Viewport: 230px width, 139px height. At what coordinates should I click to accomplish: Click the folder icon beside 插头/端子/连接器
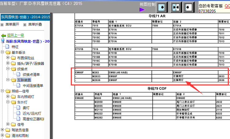tap(13, 63)
